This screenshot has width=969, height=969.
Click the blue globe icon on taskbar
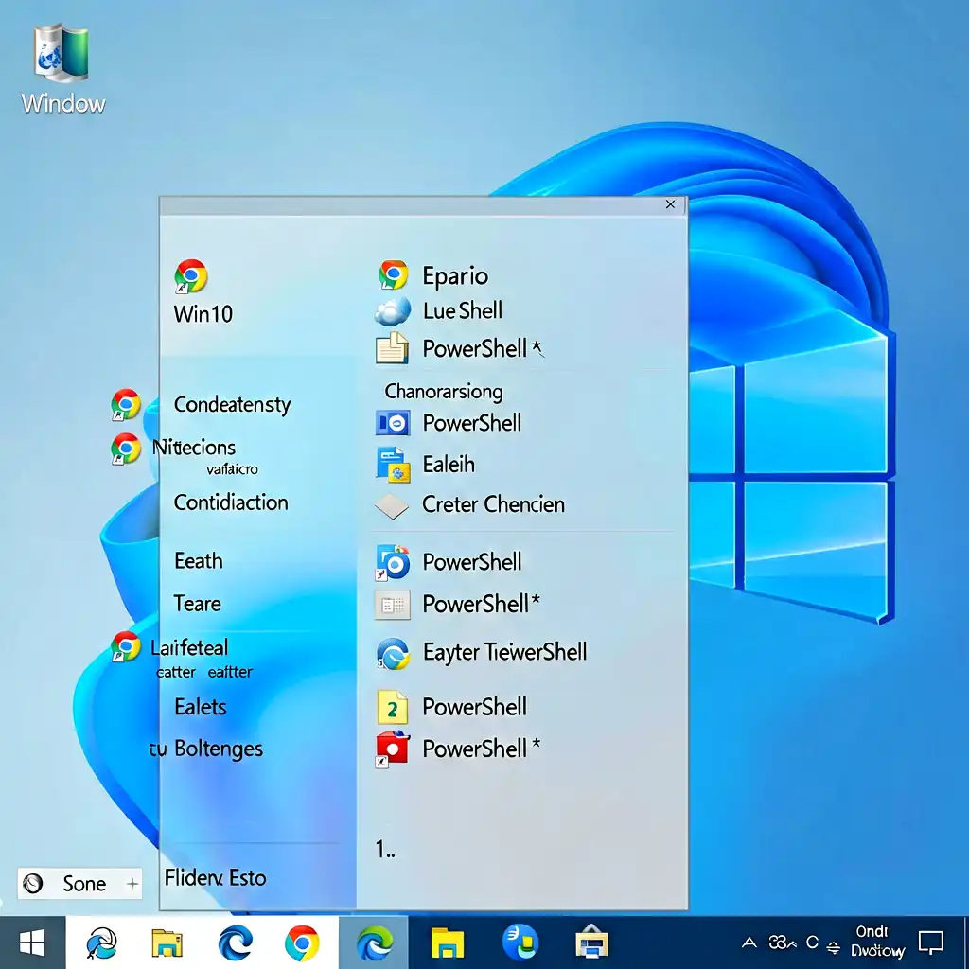520,943
